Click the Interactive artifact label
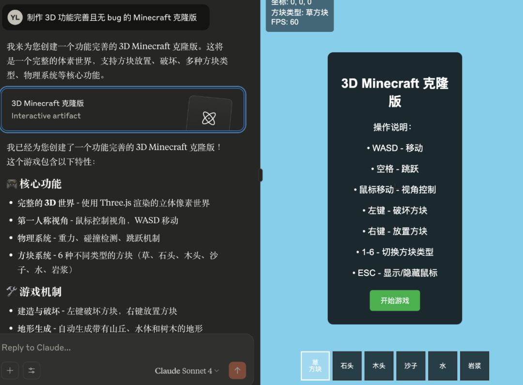The width and height of the screenshot is (523, 385). coord(46,116)
